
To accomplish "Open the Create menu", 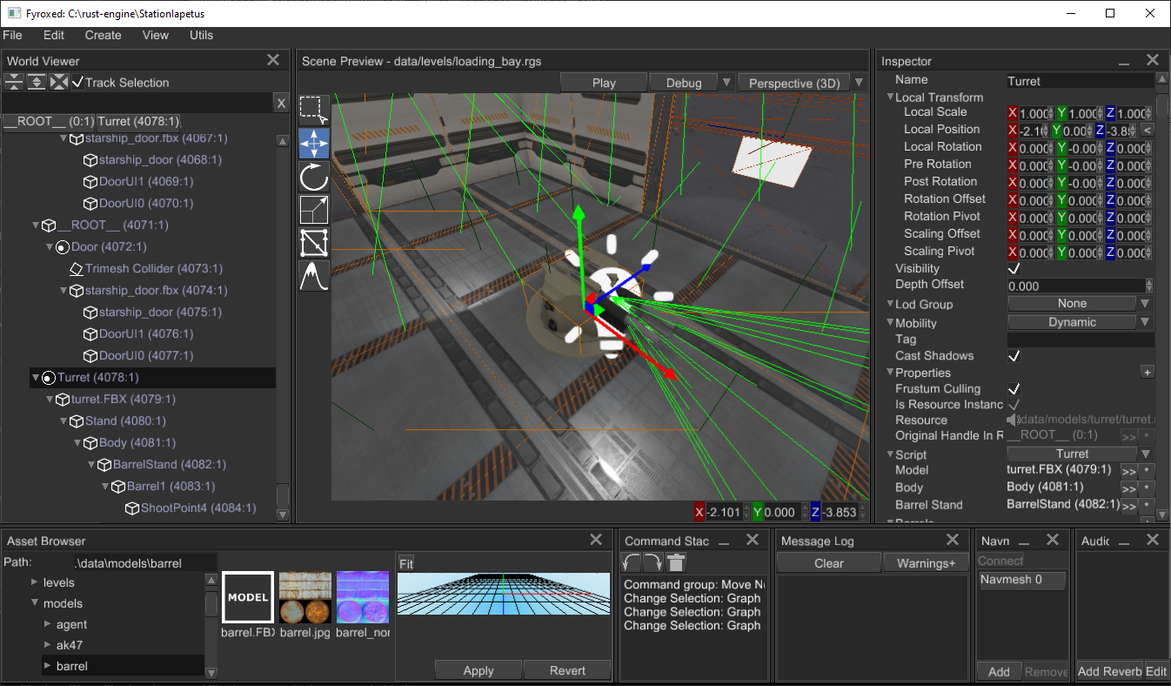I will tap(103, 36).
